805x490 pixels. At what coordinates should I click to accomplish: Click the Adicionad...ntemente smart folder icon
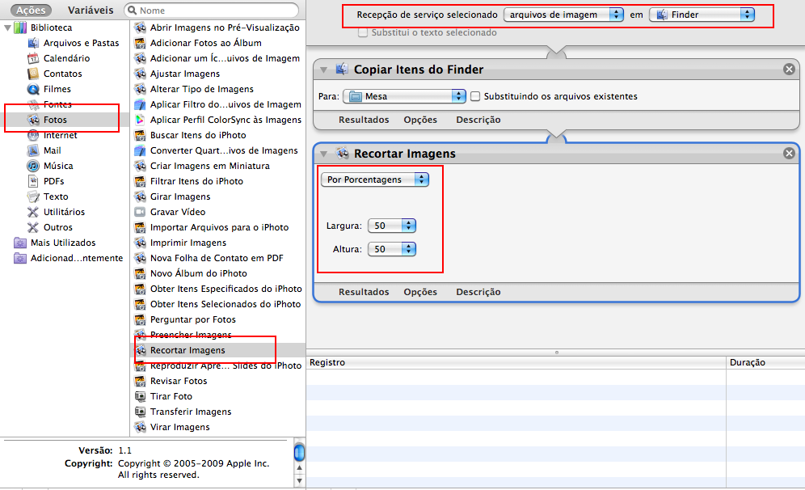coord(20,259)
